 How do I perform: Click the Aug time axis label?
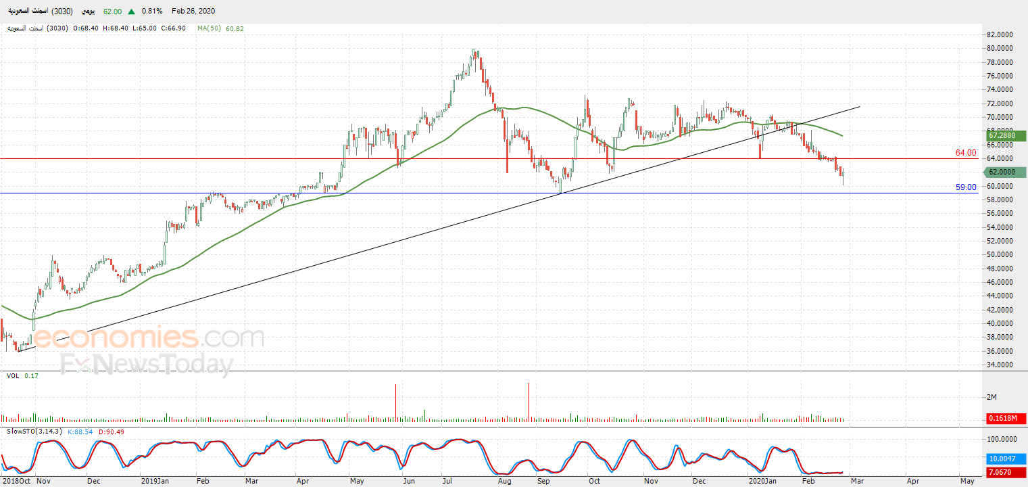504,481
